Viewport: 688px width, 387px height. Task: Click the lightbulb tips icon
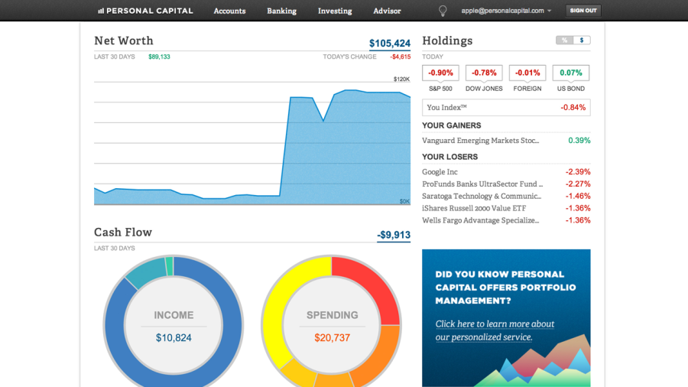tap(443, 11)
